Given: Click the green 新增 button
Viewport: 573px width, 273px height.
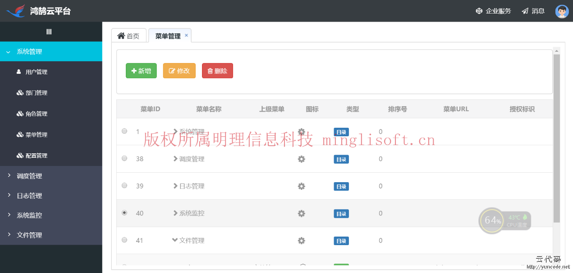Looking at the screenshot, I should coord(141,71).
